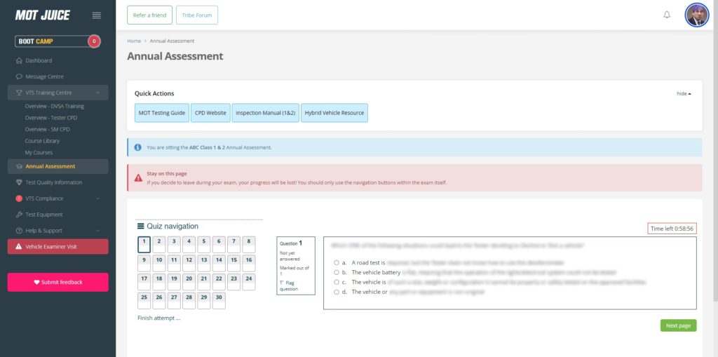
Task: Click the hamburger menu icon beside the logo
Action: [97, 15]
